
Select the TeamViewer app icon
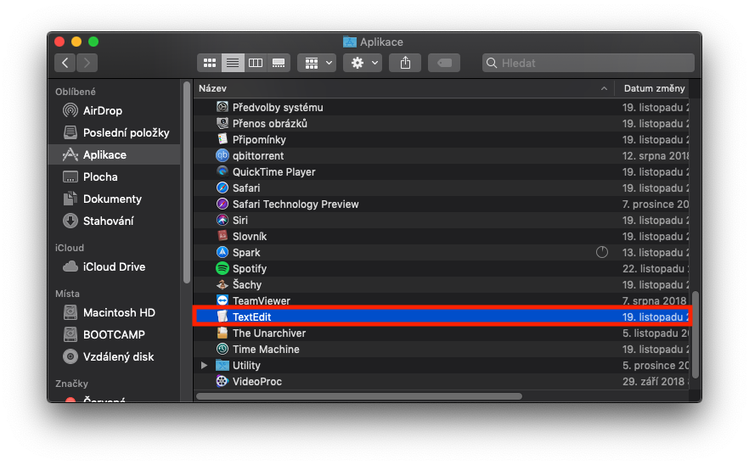(222, 300)
